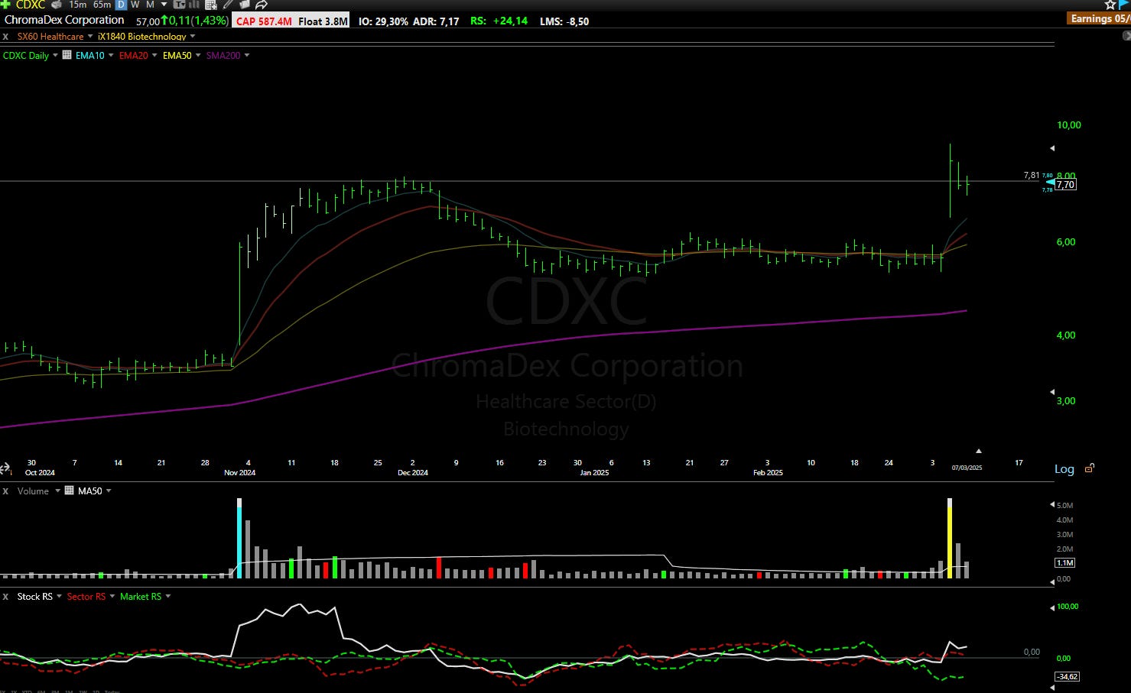This screenshot has width=1131, height=693.
Task: Click the 07/03/2025 date label
Action: tap(967, 467)
